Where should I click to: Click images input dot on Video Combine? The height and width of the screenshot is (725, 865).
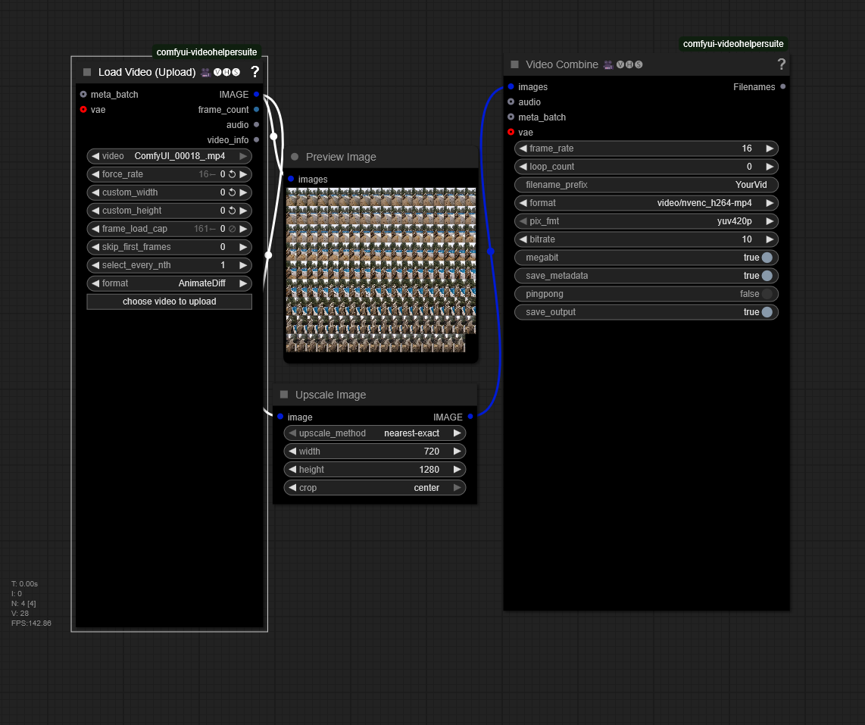[511, 86]
